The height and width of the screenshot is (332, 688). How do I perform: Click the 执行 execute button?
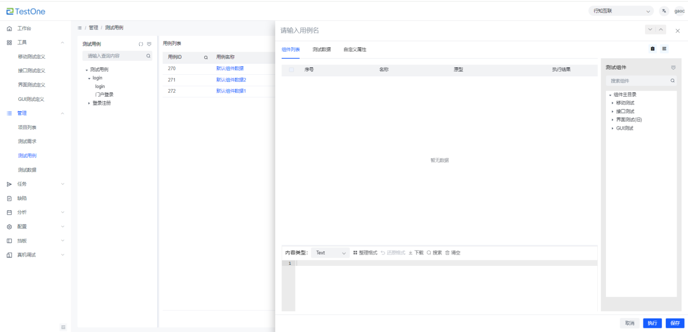[x=652, y=323]
